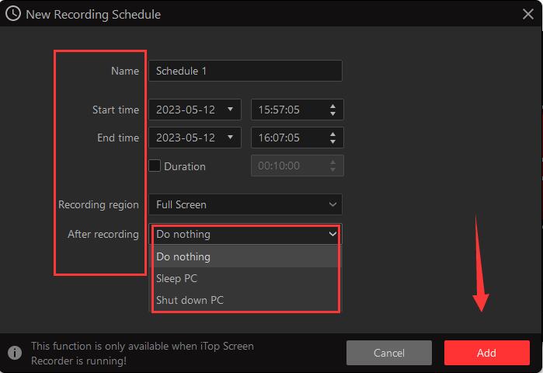Cancel the new schedule
The image size is (543, 373).
point(388,353)
